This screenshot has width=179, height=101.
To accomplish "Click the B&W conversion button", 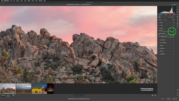I will (x=173, y=17).
